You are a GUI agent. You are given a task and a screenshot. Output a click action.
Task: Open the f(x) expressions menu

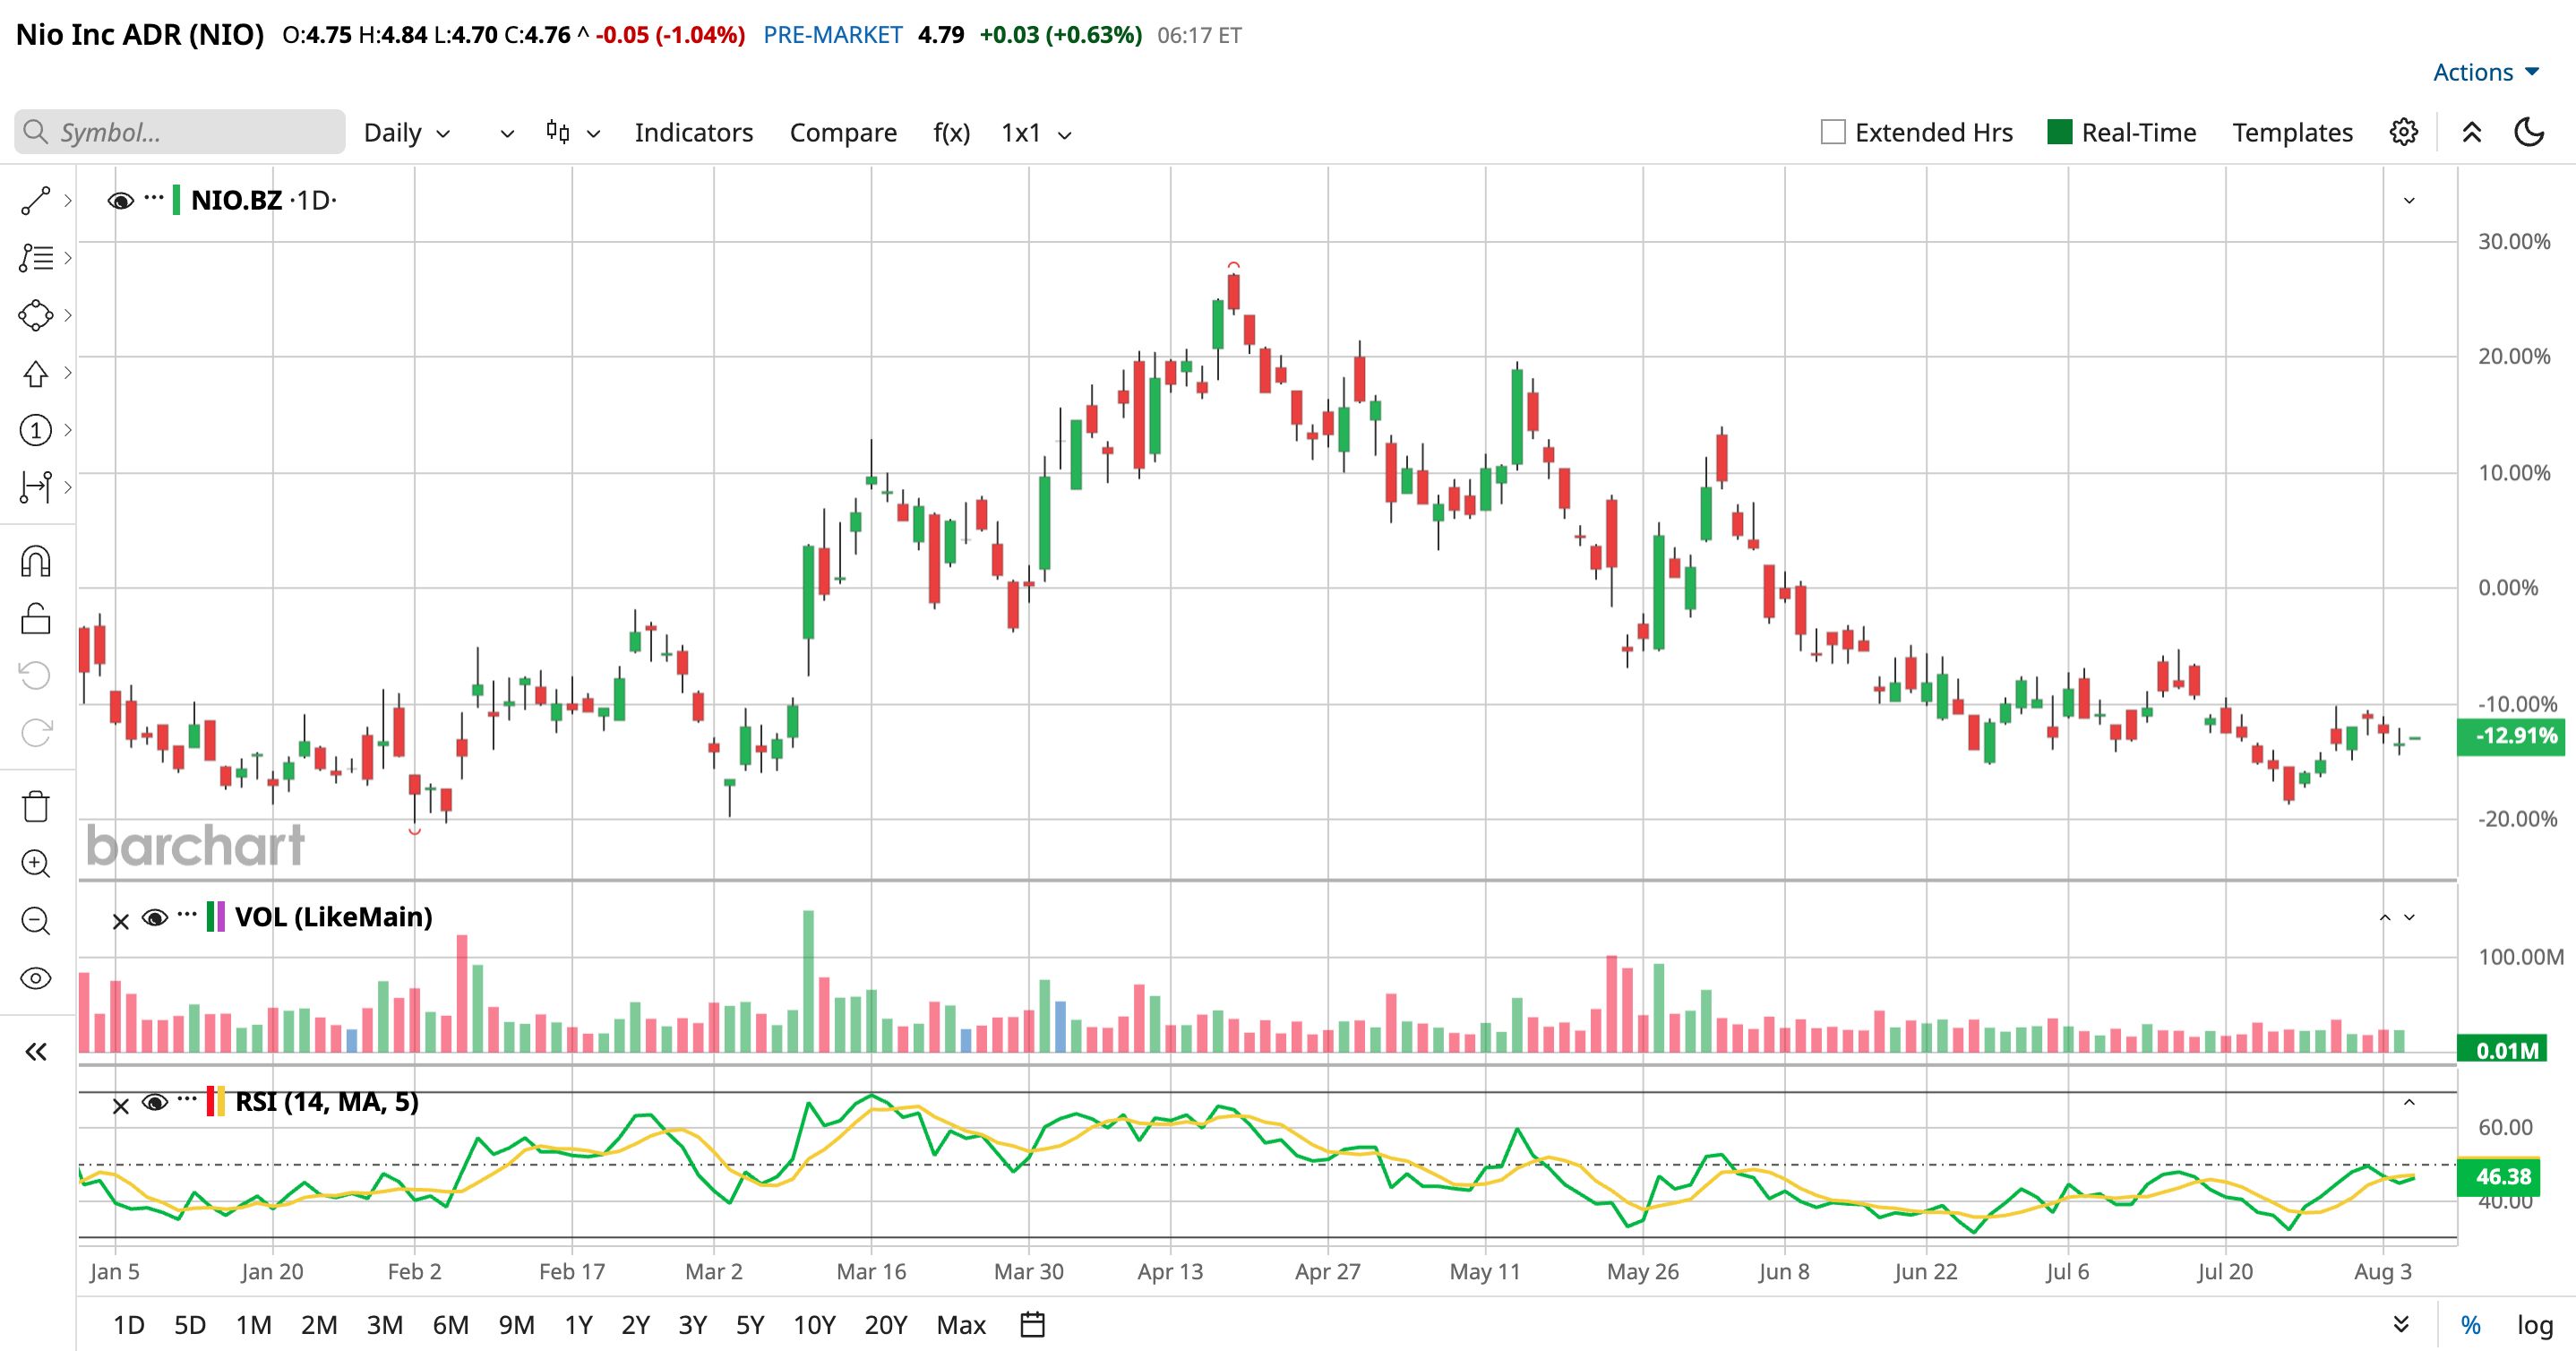tap(952, 132)
